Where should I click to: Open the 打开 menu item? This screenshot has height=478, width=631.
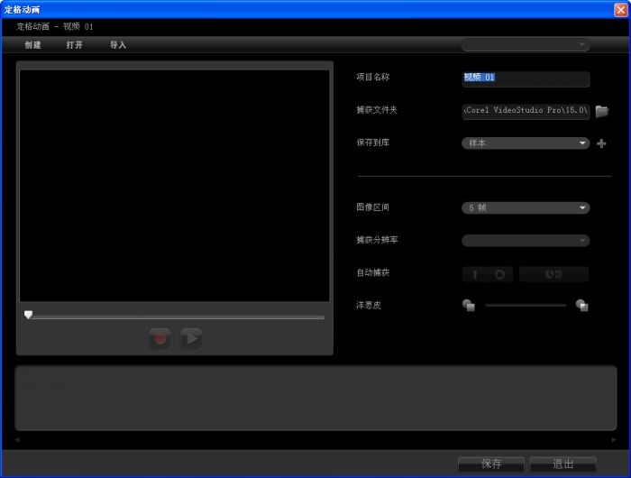pos(75,45)
